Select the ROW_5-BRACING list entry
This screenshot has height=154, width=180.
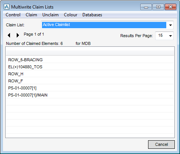[x=90, y=60]
